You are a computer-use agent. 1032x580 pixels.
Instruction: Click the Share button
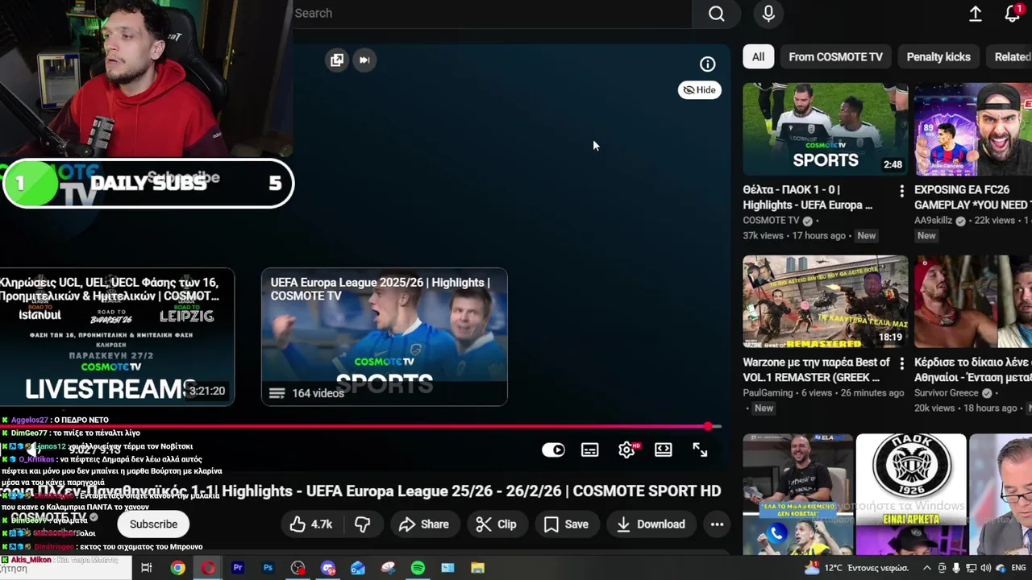[x=424, y=524]
